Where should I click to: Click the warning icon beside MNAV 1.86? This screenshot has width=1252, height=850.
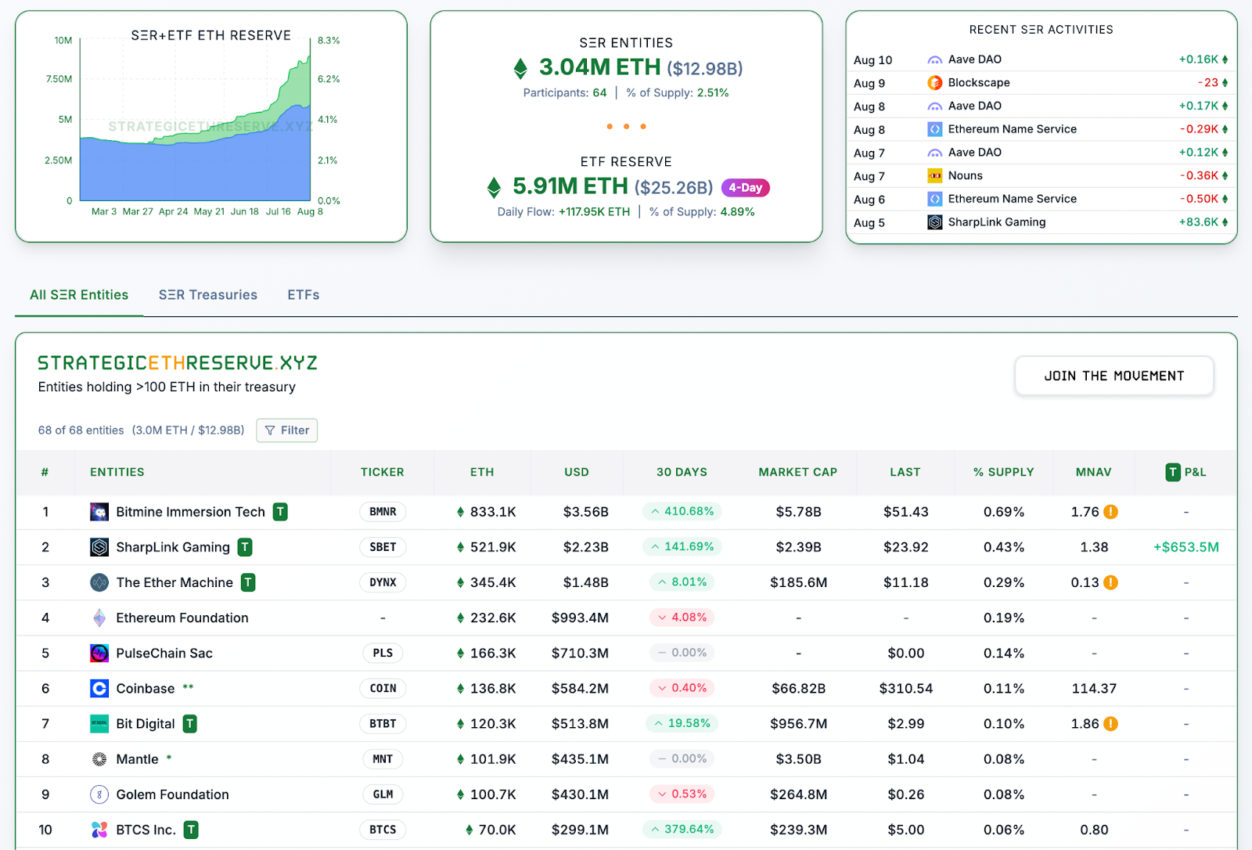(x=1110, y=724)
